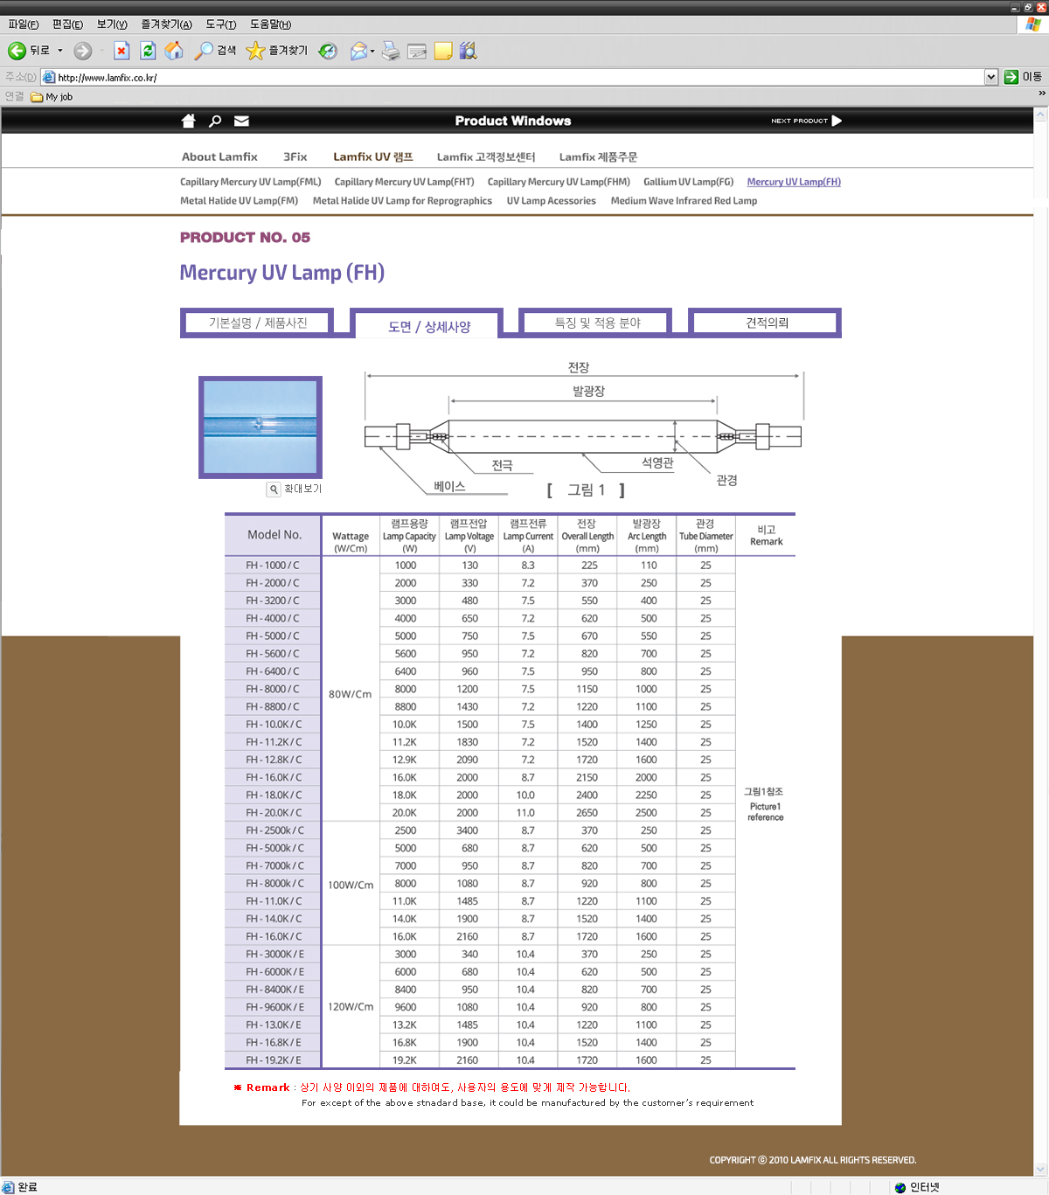Click the browser Back arrow button
Image resolution: width=1049 pixels, height=1195 pixels.
(x=17, y=51)
